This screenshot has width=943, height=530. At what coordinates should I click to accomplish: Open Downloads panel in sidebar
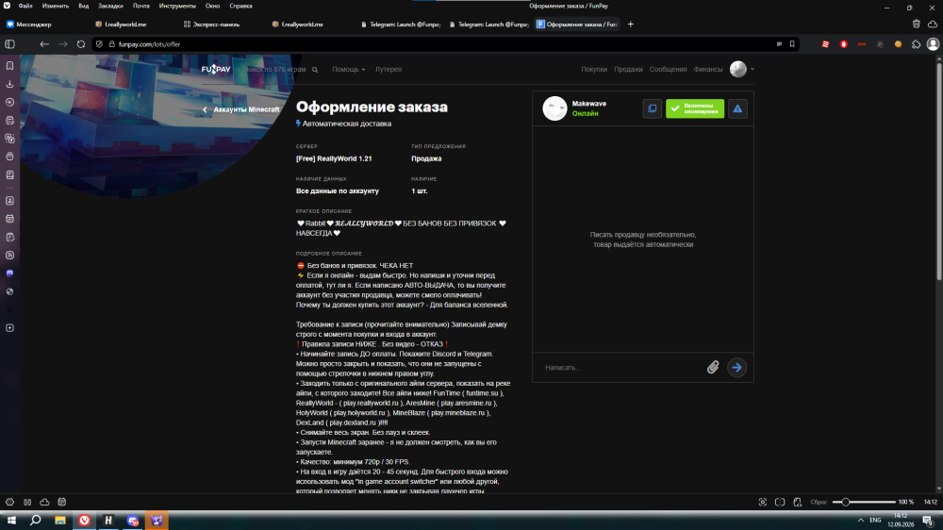tap(10, 84)
